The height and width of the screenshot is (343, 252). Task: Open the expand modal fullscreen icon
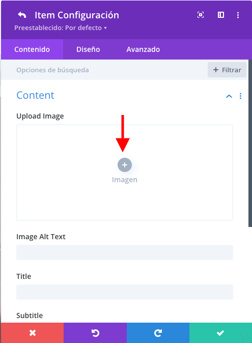click(201, 15)
